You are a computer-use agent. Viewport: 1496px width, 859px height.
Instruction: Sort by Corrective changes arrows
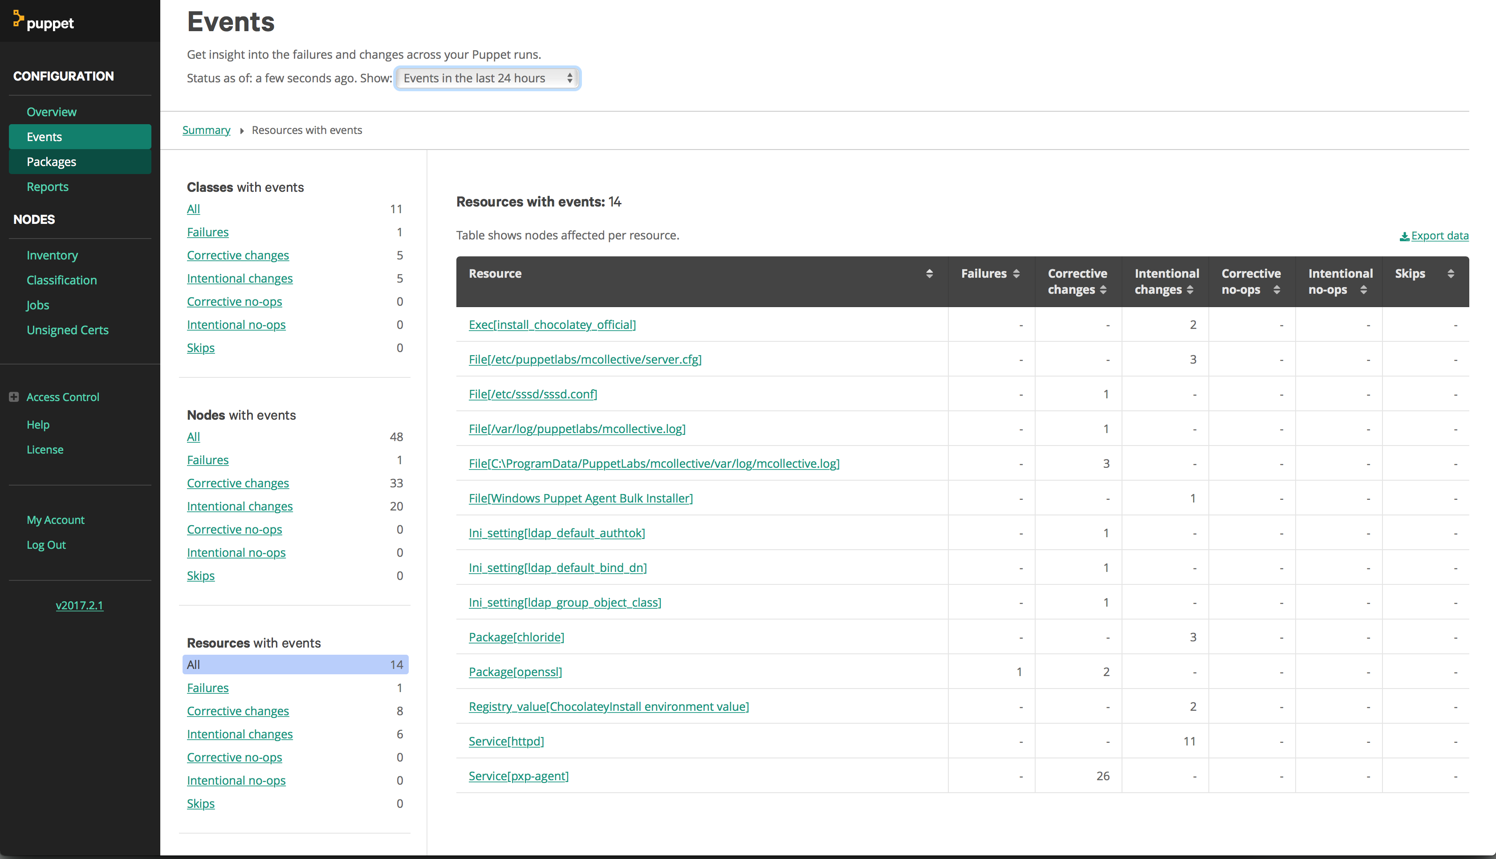click(1103, 290)
